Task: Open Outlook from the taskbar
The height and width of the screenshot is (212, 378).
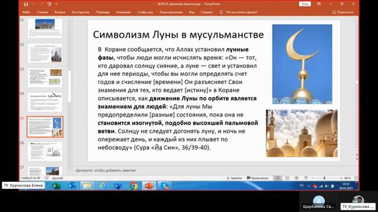Action: (72, 186)
